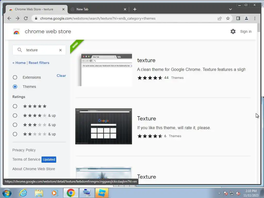Viewport: 264px width, 198px height.
Task: Sign in to the Chrome Web Store
Action: point(246,31)
